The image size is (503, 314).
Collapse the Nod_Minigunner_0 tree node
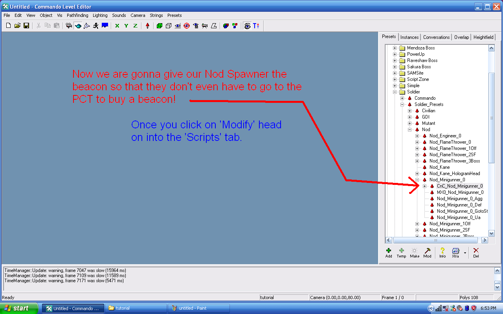click(417, 180)
